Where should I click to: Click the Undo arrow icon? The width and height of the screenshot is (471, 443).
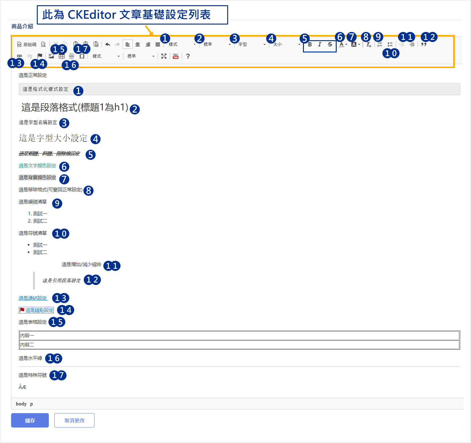[108, 44]
